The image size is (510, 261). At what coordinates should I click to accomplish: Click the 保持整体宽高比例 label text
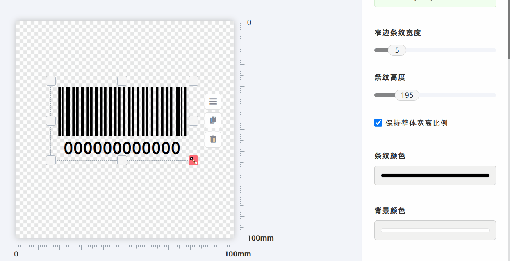pos(417,123)
